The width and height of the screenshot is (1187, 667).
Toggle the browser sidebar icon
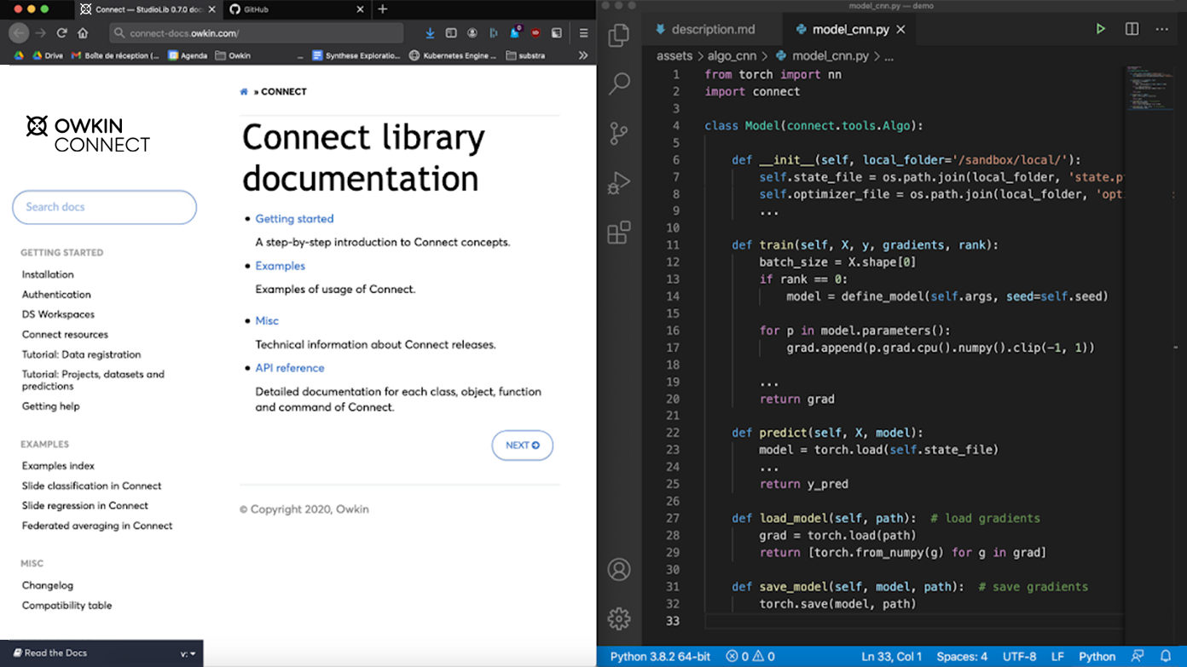click(x=451, y=33)
